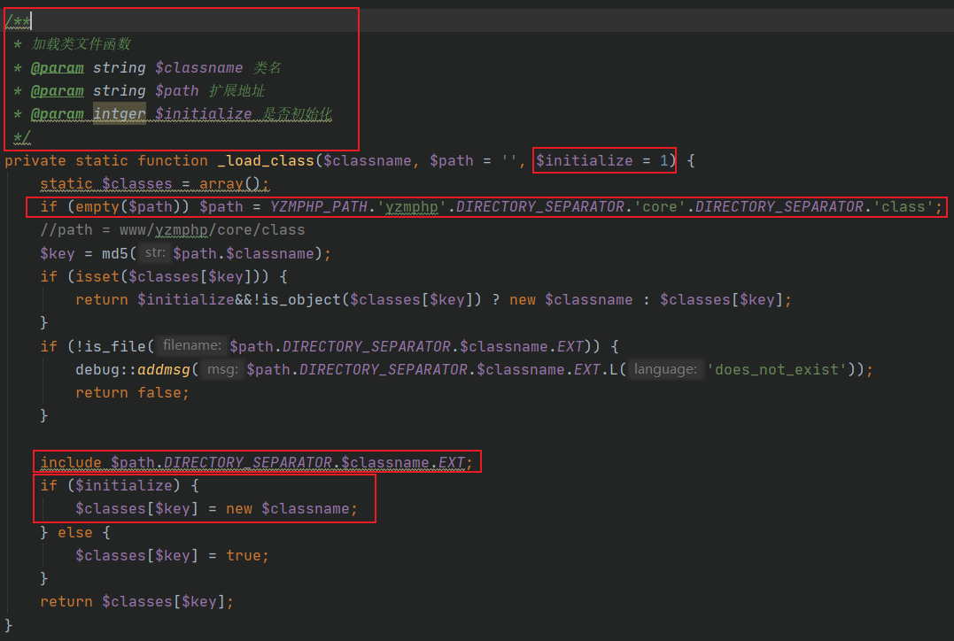The image size is (954, 641).
Task: Click the opening /** of the docblock
Action: 17,21
